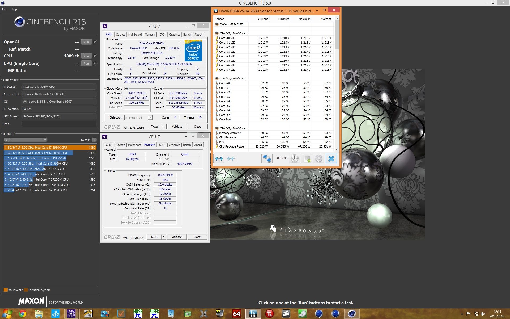The height and width of the screenshot is (319, 510).
Task: Click HWiNFO collapse arrows pointing inward
Action: tap(231, 159)
